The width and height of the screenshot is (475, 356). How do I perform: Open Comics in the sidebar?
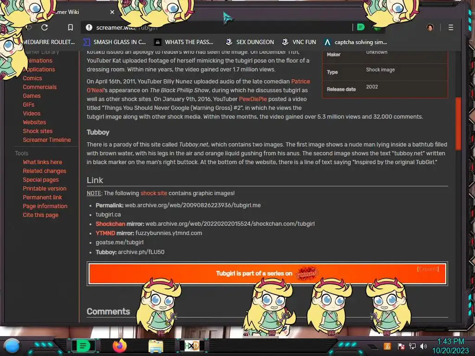click(x=32, y=78)
